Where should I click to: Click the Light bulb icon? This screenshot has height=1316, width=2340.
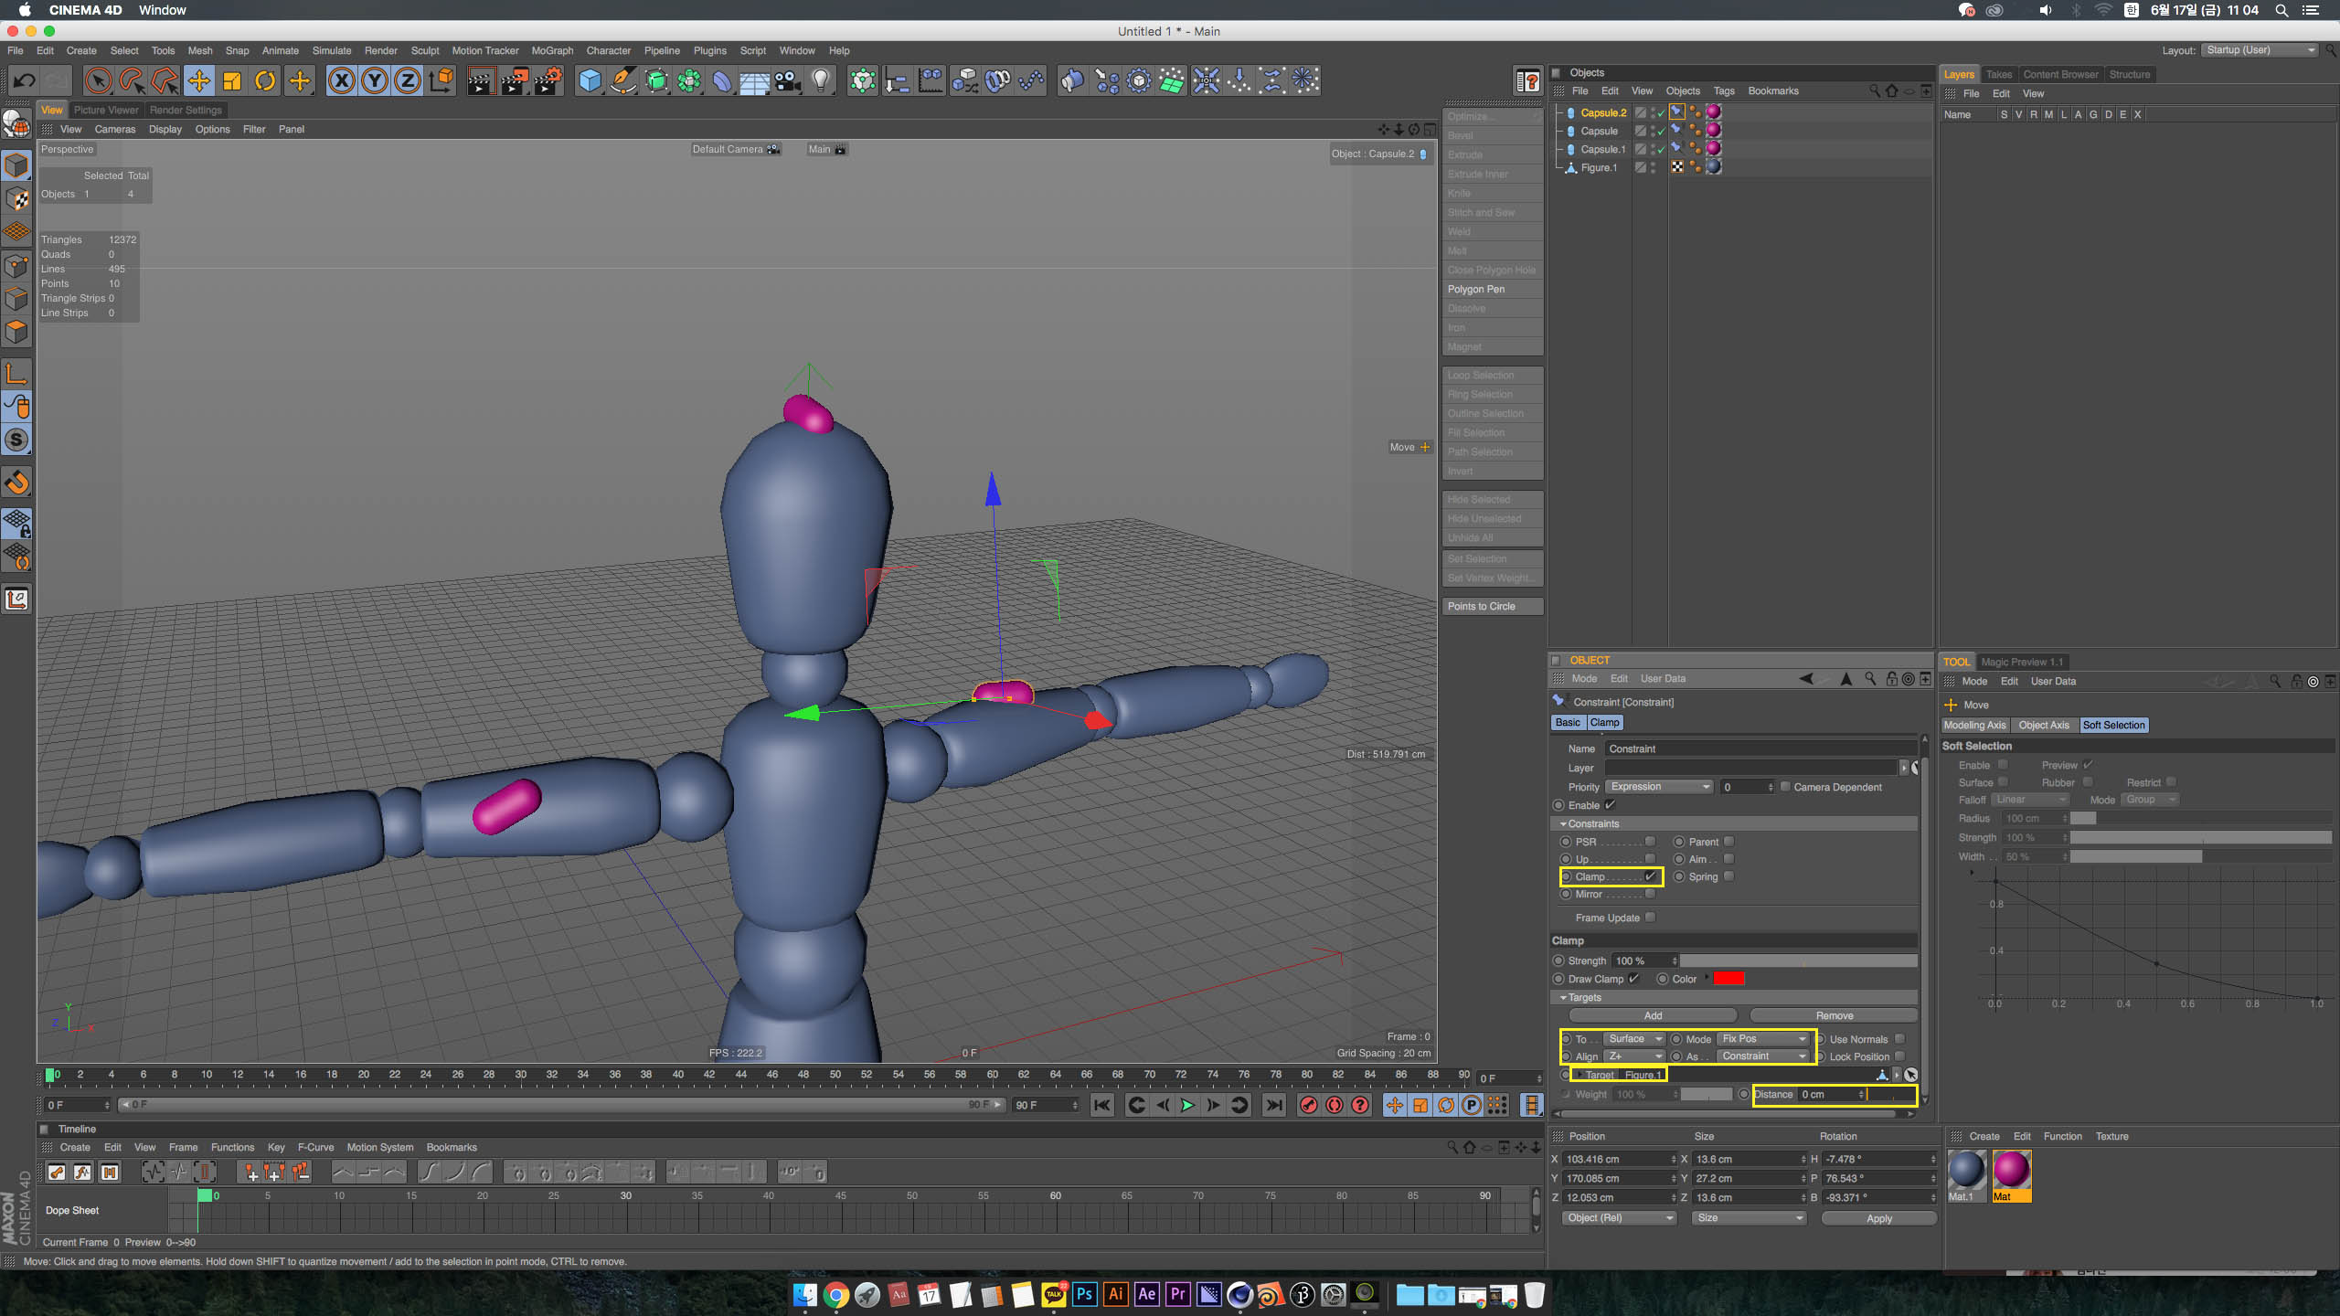tap(821, 81)
